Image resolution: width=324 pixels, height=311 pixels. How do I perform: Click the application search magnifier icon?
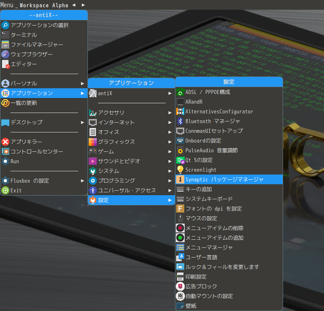[x=5, y=25]
